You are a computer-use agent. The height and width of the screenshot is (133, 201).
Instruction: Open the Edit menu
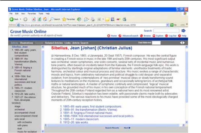pyautogui.click(x=17, y=13)
